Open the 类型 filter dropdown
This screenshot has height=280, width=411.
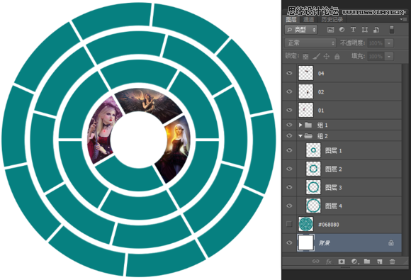(x=301, y=30)
